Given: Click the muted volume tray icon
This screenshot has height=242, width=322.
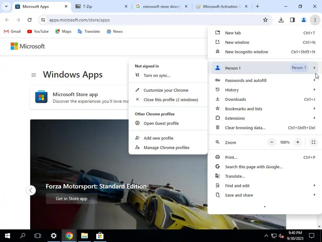Looking at the screenshot, I should tap(281, 236).
